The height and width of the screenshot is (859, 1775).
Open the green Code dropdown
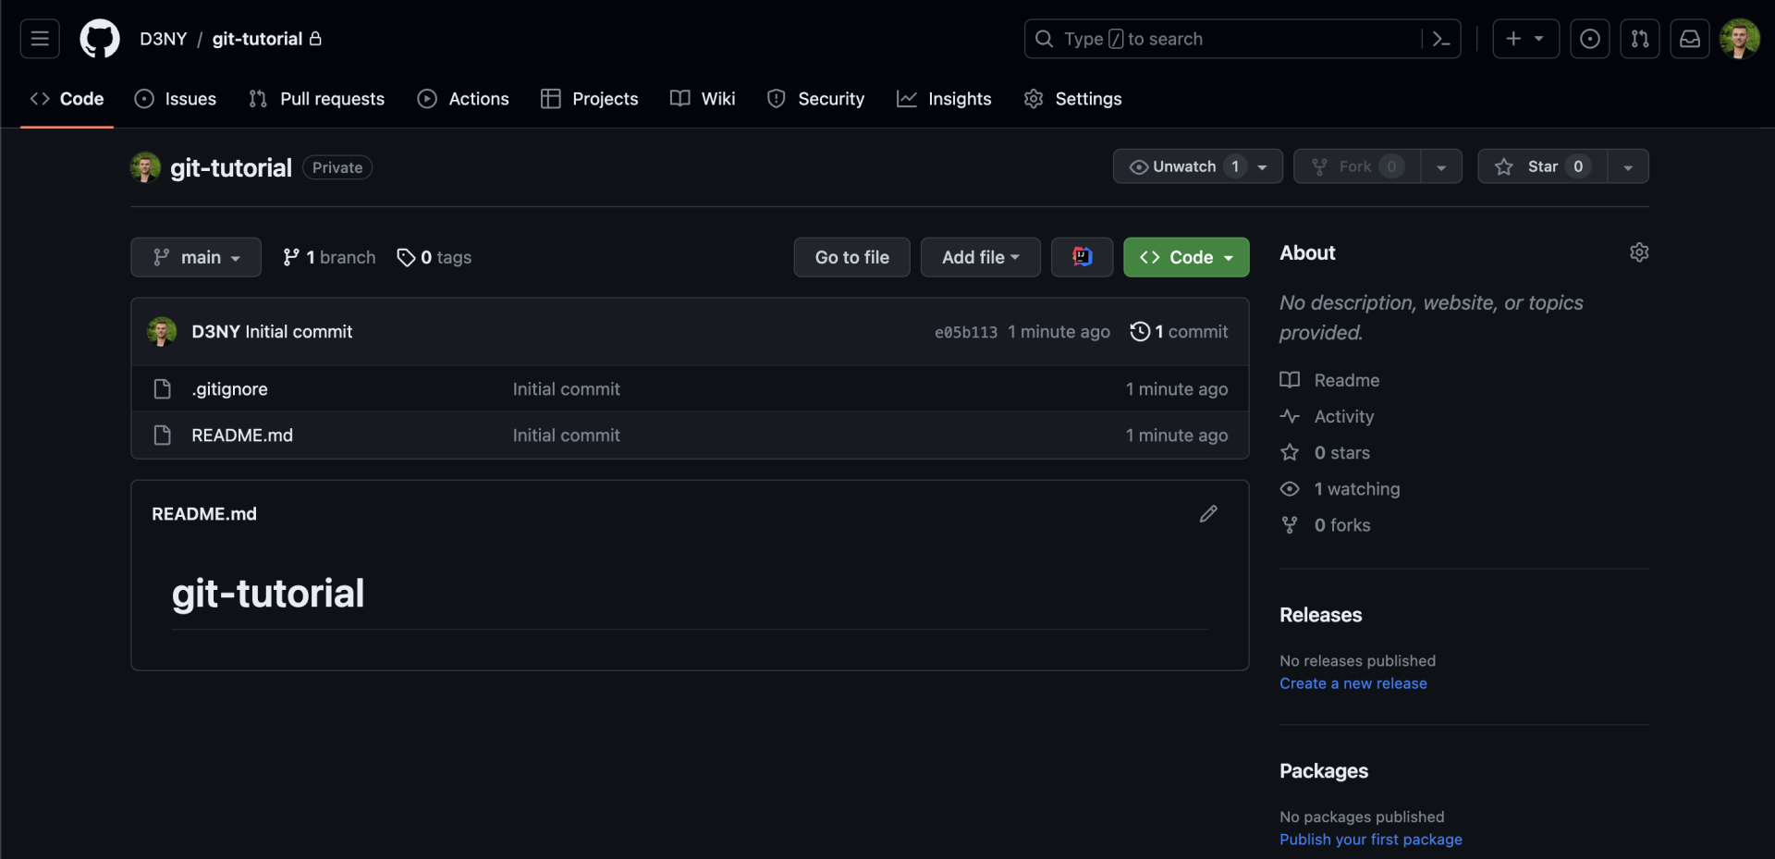[1186, 257]
